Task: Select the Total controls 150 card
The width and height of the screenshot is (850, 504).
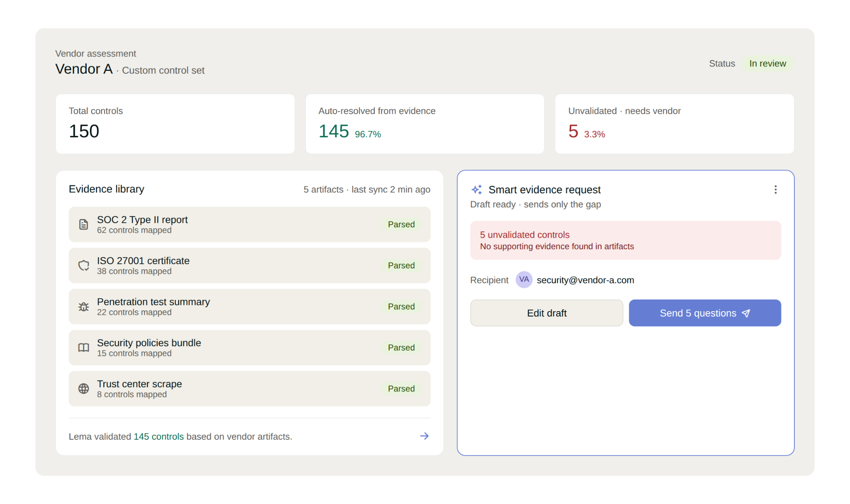Action: tap(175, 124)
